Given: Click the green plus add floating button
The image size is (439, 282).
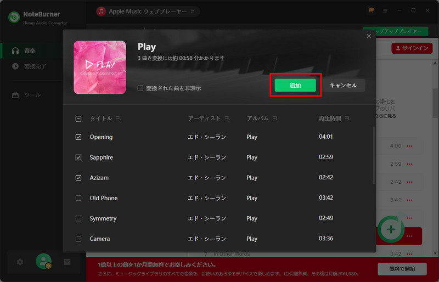Looking at the screenshot, I should 391,229.
